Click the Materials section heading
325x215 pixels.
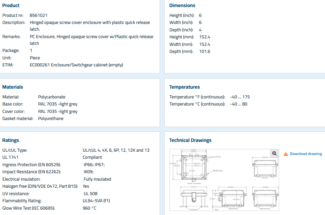point(13,87)
